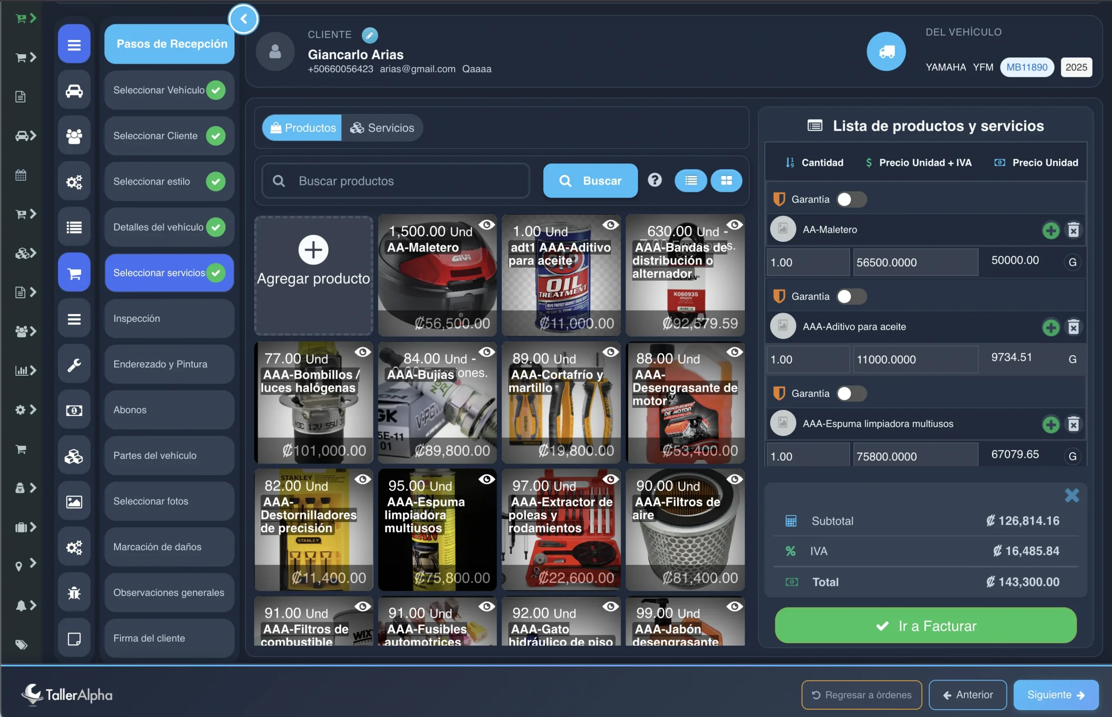Click the edit client pencil icon

[369, 35]
